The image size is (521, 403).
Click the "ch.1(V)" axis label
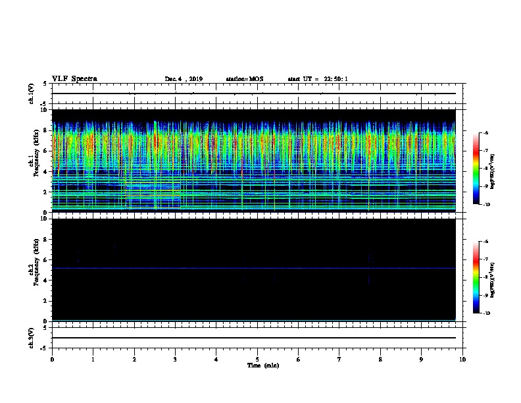point(31,94)
